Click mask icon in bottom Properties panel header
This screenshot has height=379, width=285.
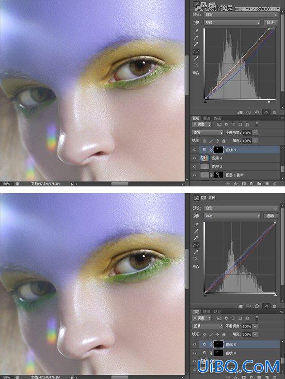pyautogui.click(x=203, y=198)
